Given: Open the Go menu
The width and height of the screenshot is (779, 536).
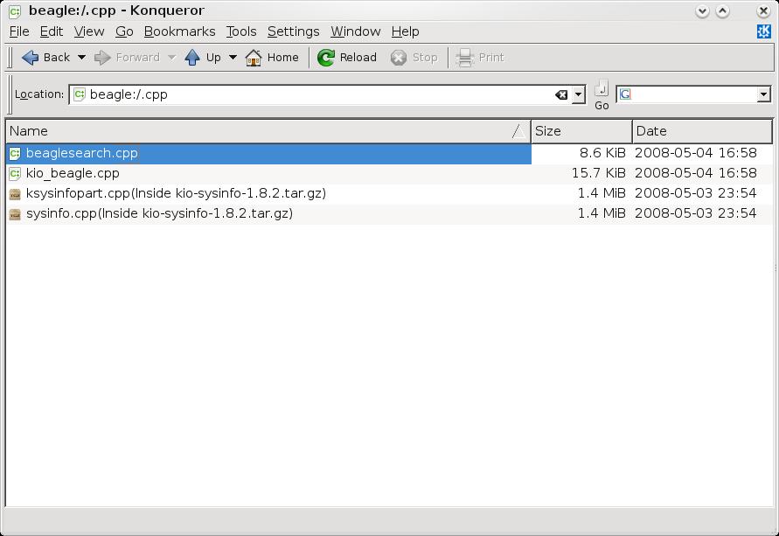Looking at the screenshot, I should pyautogui.click(x=124, y=31).
